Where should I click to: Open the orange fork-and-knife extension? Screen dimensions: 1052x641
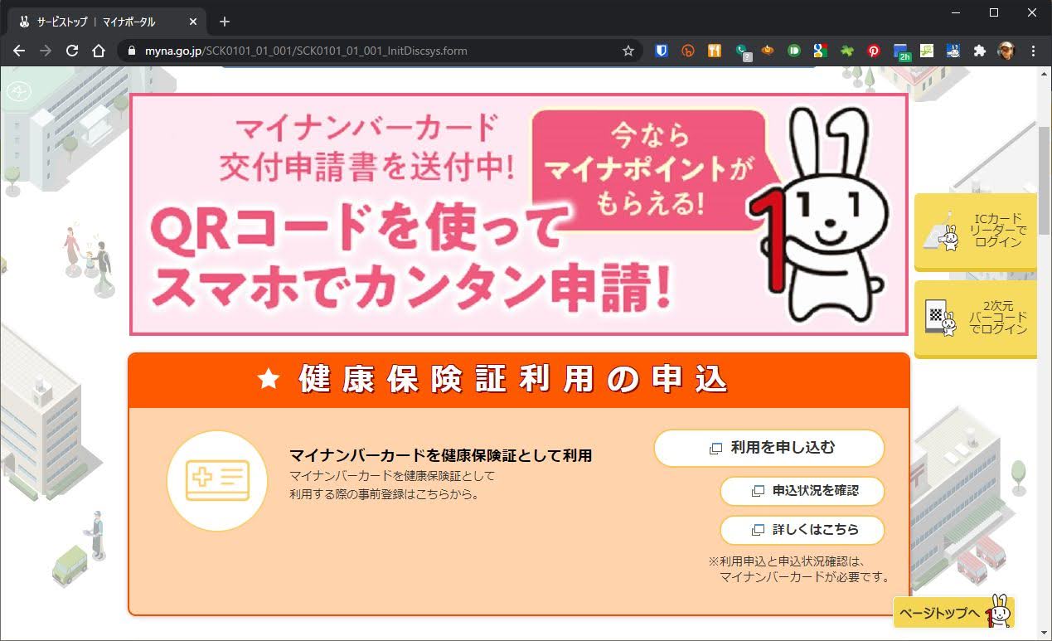point(715,51)
